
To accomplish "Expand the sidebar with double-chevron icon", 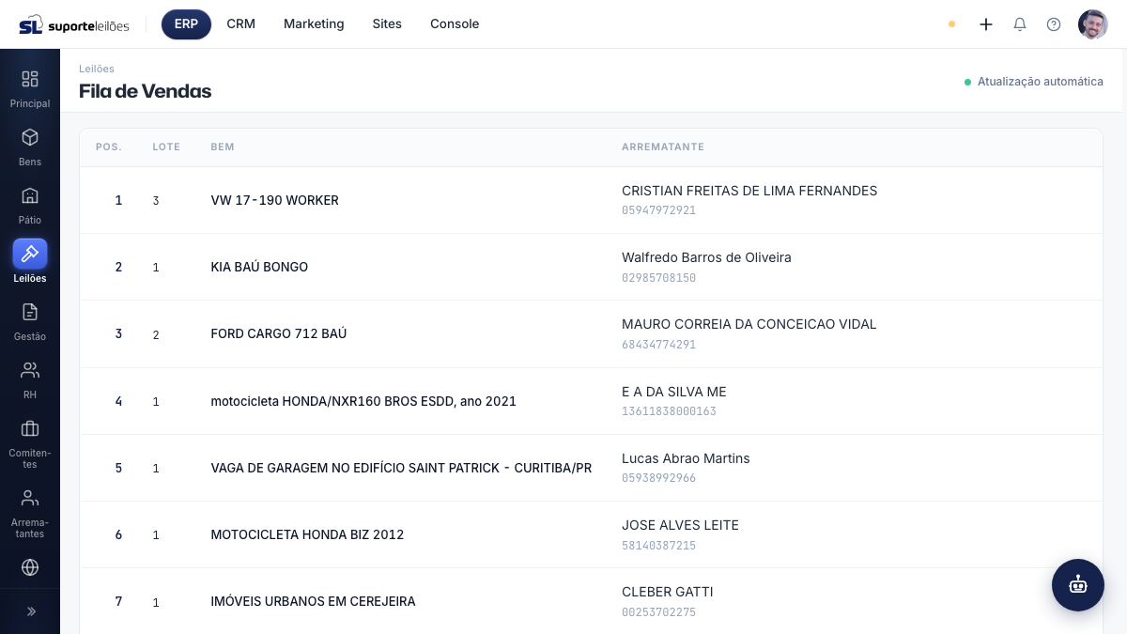I will pos(30,611).
